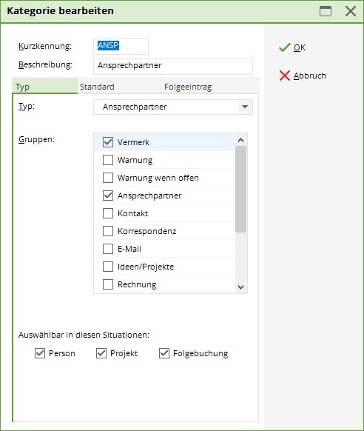Viewport: 364px width, 431px height.
Task: Toggle the Person situation checkbox
Action: pos(40,353)
